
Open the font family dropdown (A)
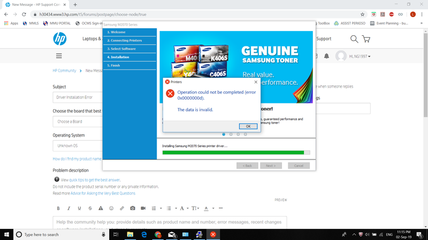coord(184,209)
